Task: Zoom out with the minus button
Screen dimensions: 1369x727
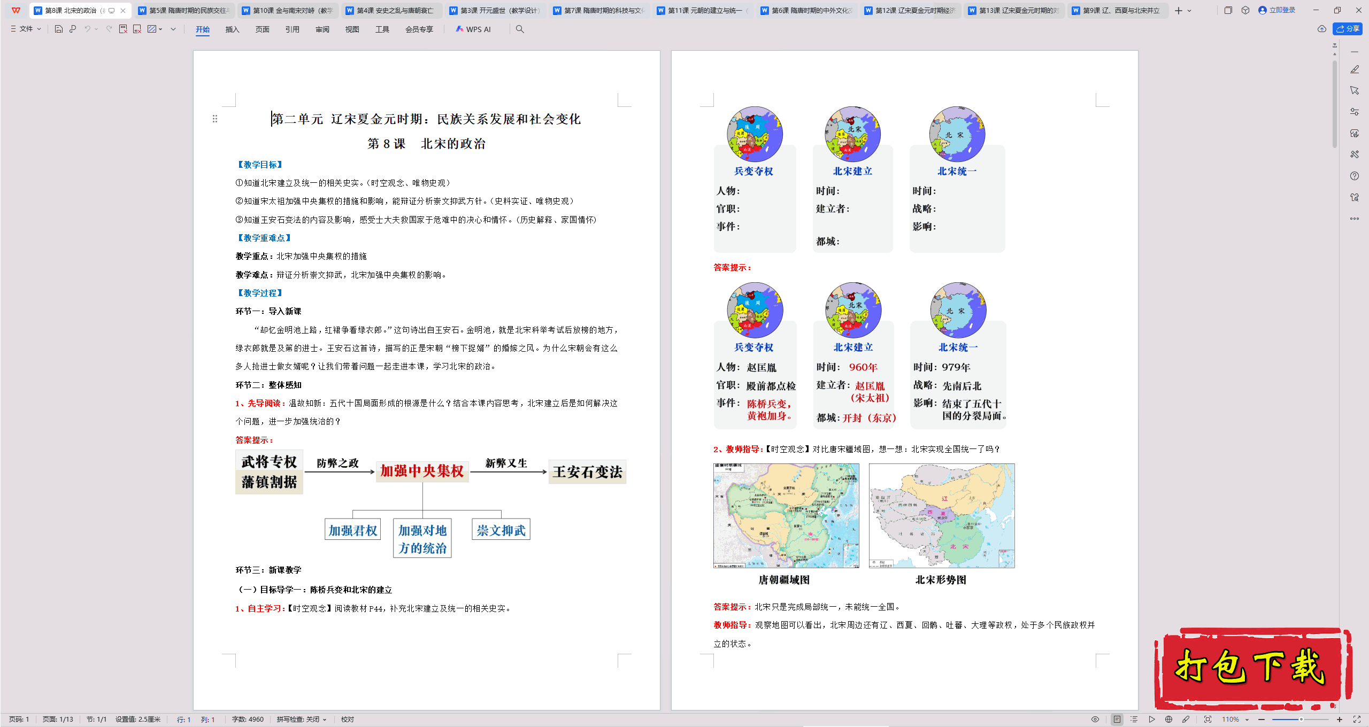Action: tap(1262, 720)
